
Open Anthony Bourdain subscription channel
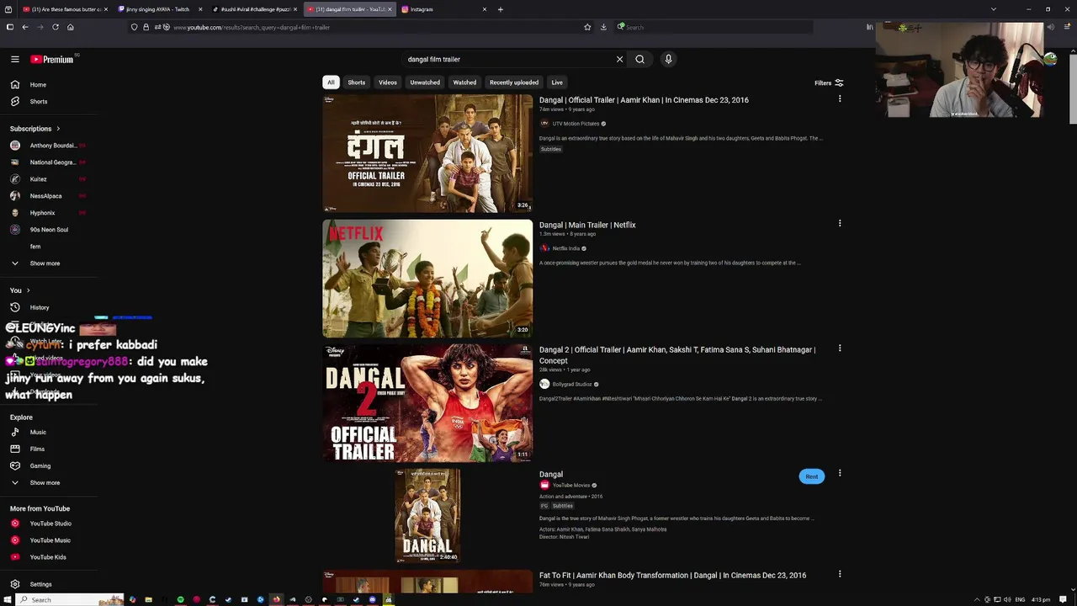coord(46,146)
